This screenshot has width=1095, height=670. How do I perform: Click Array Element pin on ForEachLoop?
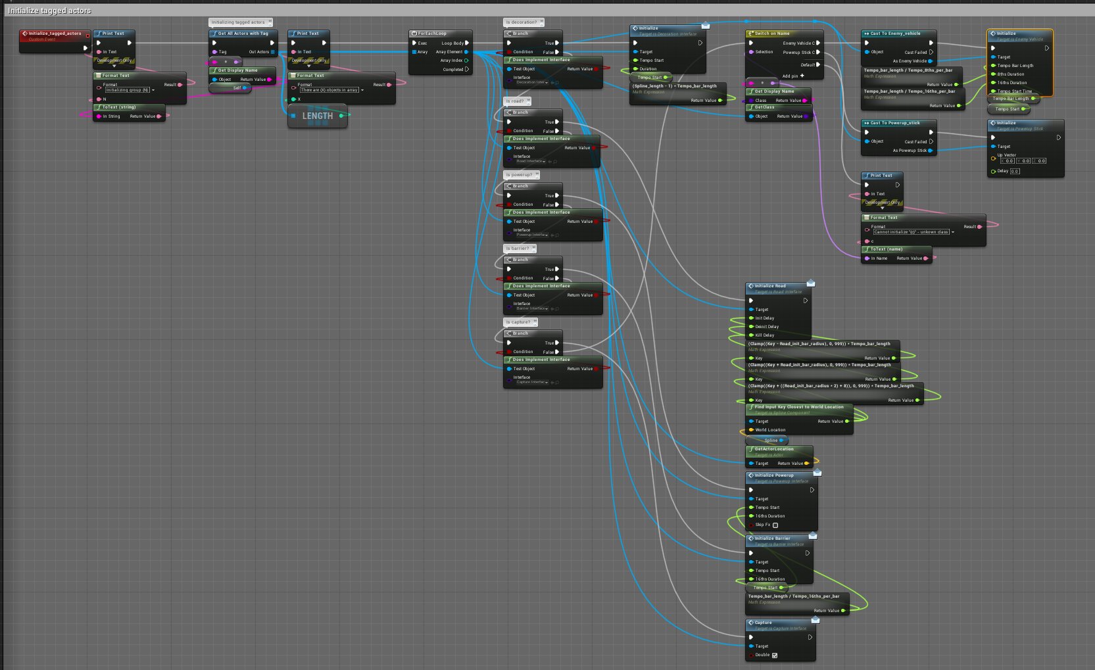click(466, 52)
